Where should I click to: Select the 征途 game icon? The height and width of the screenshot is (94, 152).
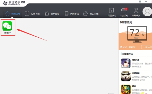(126, 89)
